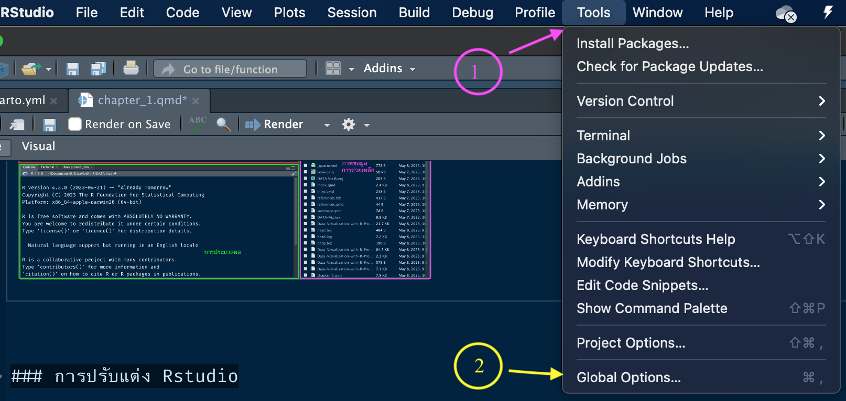Expand the Version Control submenu

700,101
